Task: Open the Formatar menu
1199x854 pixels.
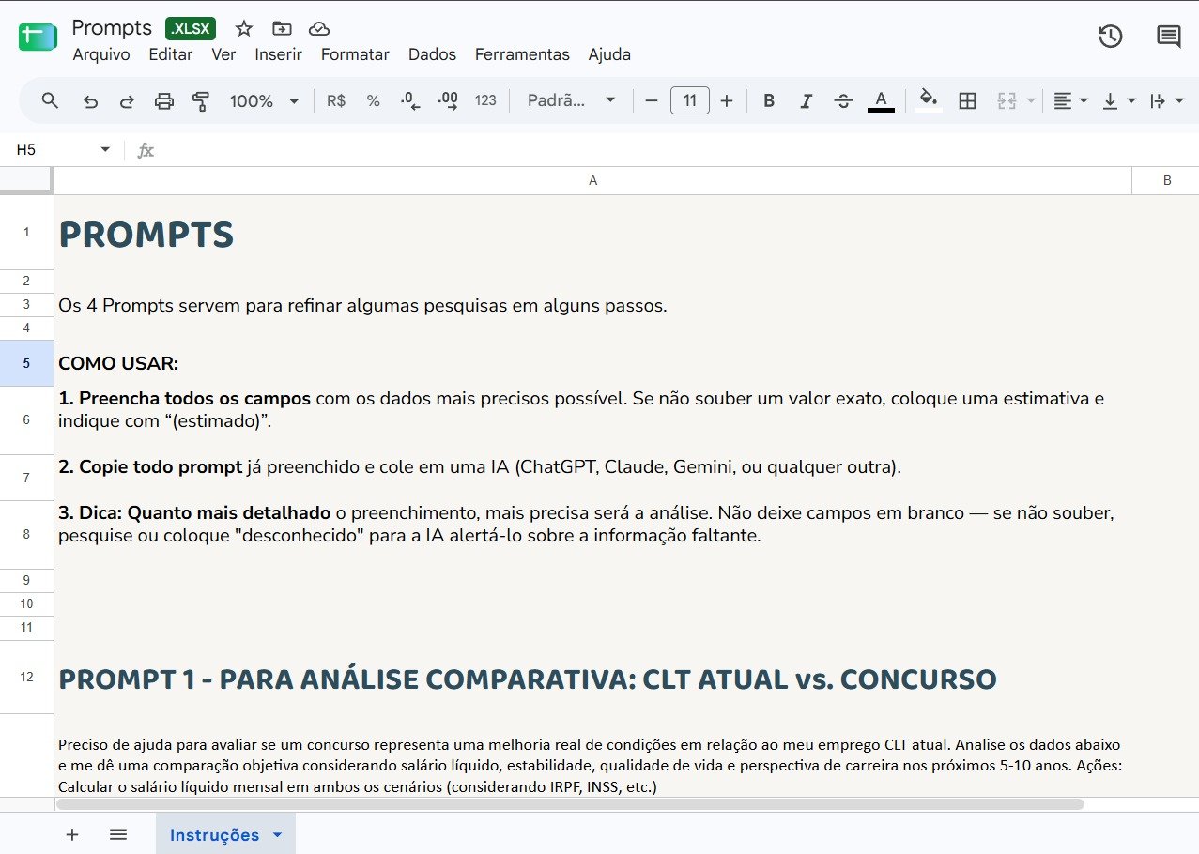Action: coord(355,54)
